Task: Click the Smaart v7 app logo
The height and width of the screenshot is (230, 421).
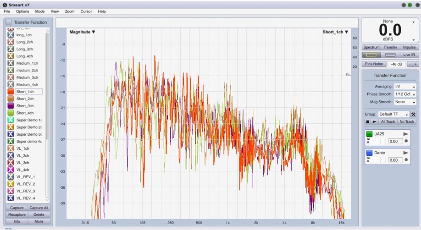Action: pos(5,5)
